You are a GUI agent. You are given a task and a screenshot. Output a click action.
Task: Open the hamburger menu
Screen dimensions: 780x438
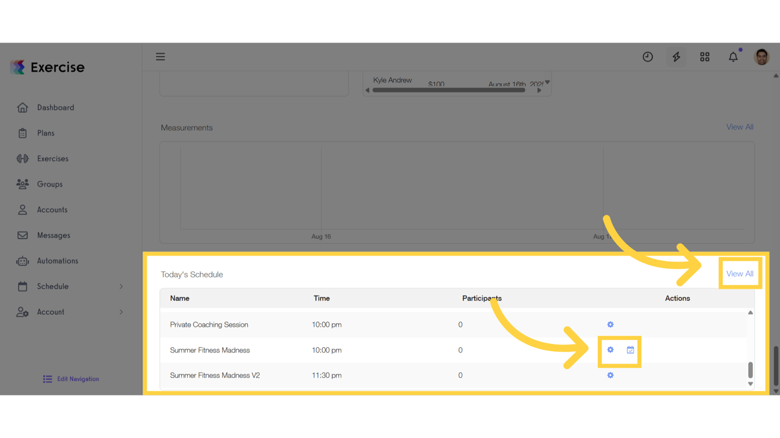pos(160,57)
